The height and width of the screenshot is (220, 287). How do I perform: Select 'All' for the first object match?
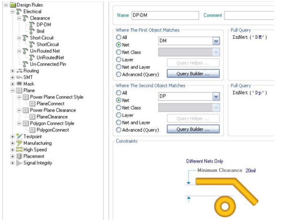pos(119,37)
